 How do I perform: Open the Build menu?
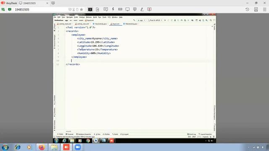(95, 17)
